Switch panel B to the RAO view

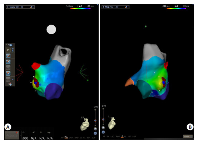[118, 136]
